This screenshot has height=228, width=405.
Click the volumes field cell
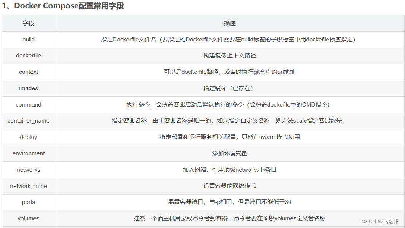click(x=28, y=218)
